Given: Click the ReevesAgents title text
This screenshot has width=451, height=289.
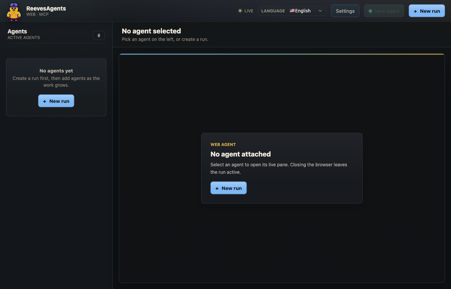Looking at the screenshot, I should 46,8.
